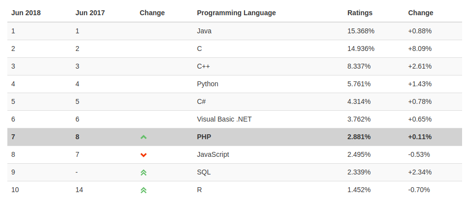Select the 'C#' language cell
This screenshot has height=198, width=466.
tap(201, 101)
